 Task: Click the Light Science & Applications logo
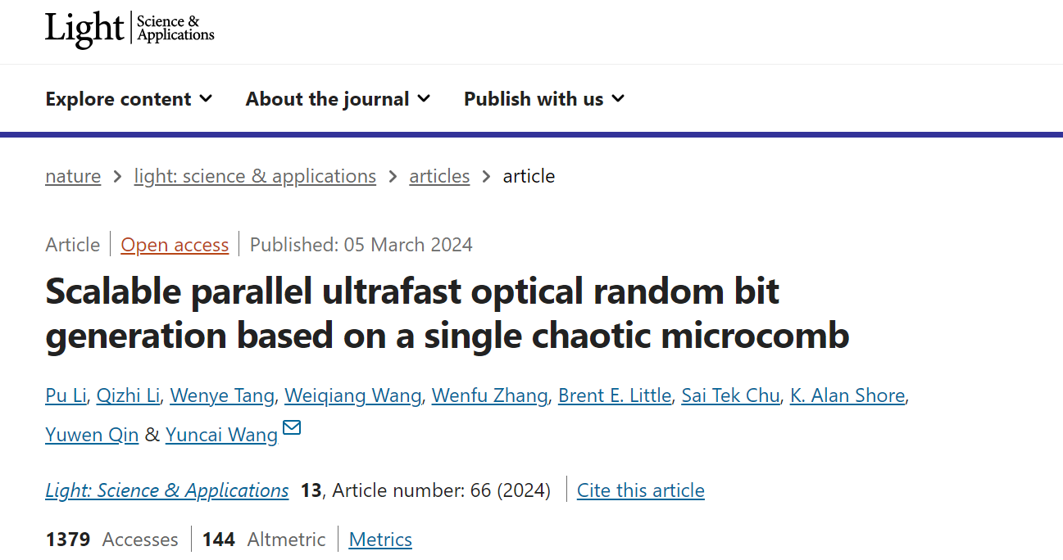click(x=129, y=29)
